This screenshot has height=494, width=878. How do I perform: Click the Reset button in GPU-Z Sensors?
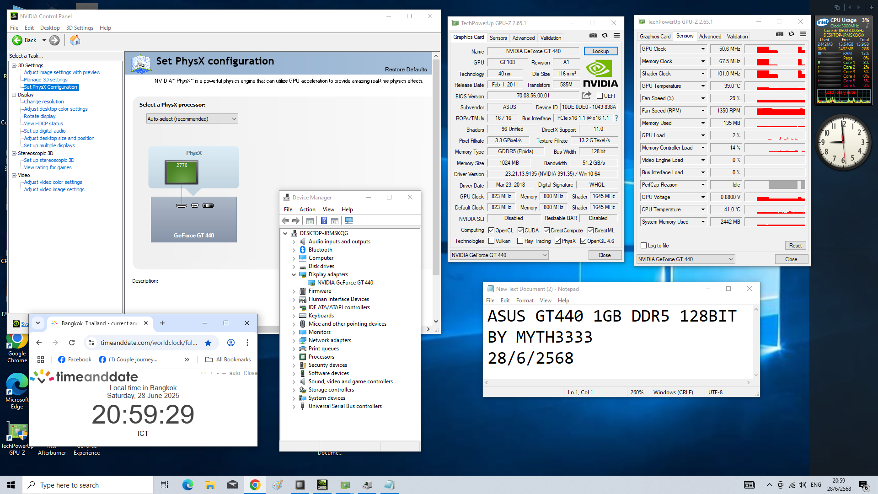pyautogui.click(x=795, y=246)
